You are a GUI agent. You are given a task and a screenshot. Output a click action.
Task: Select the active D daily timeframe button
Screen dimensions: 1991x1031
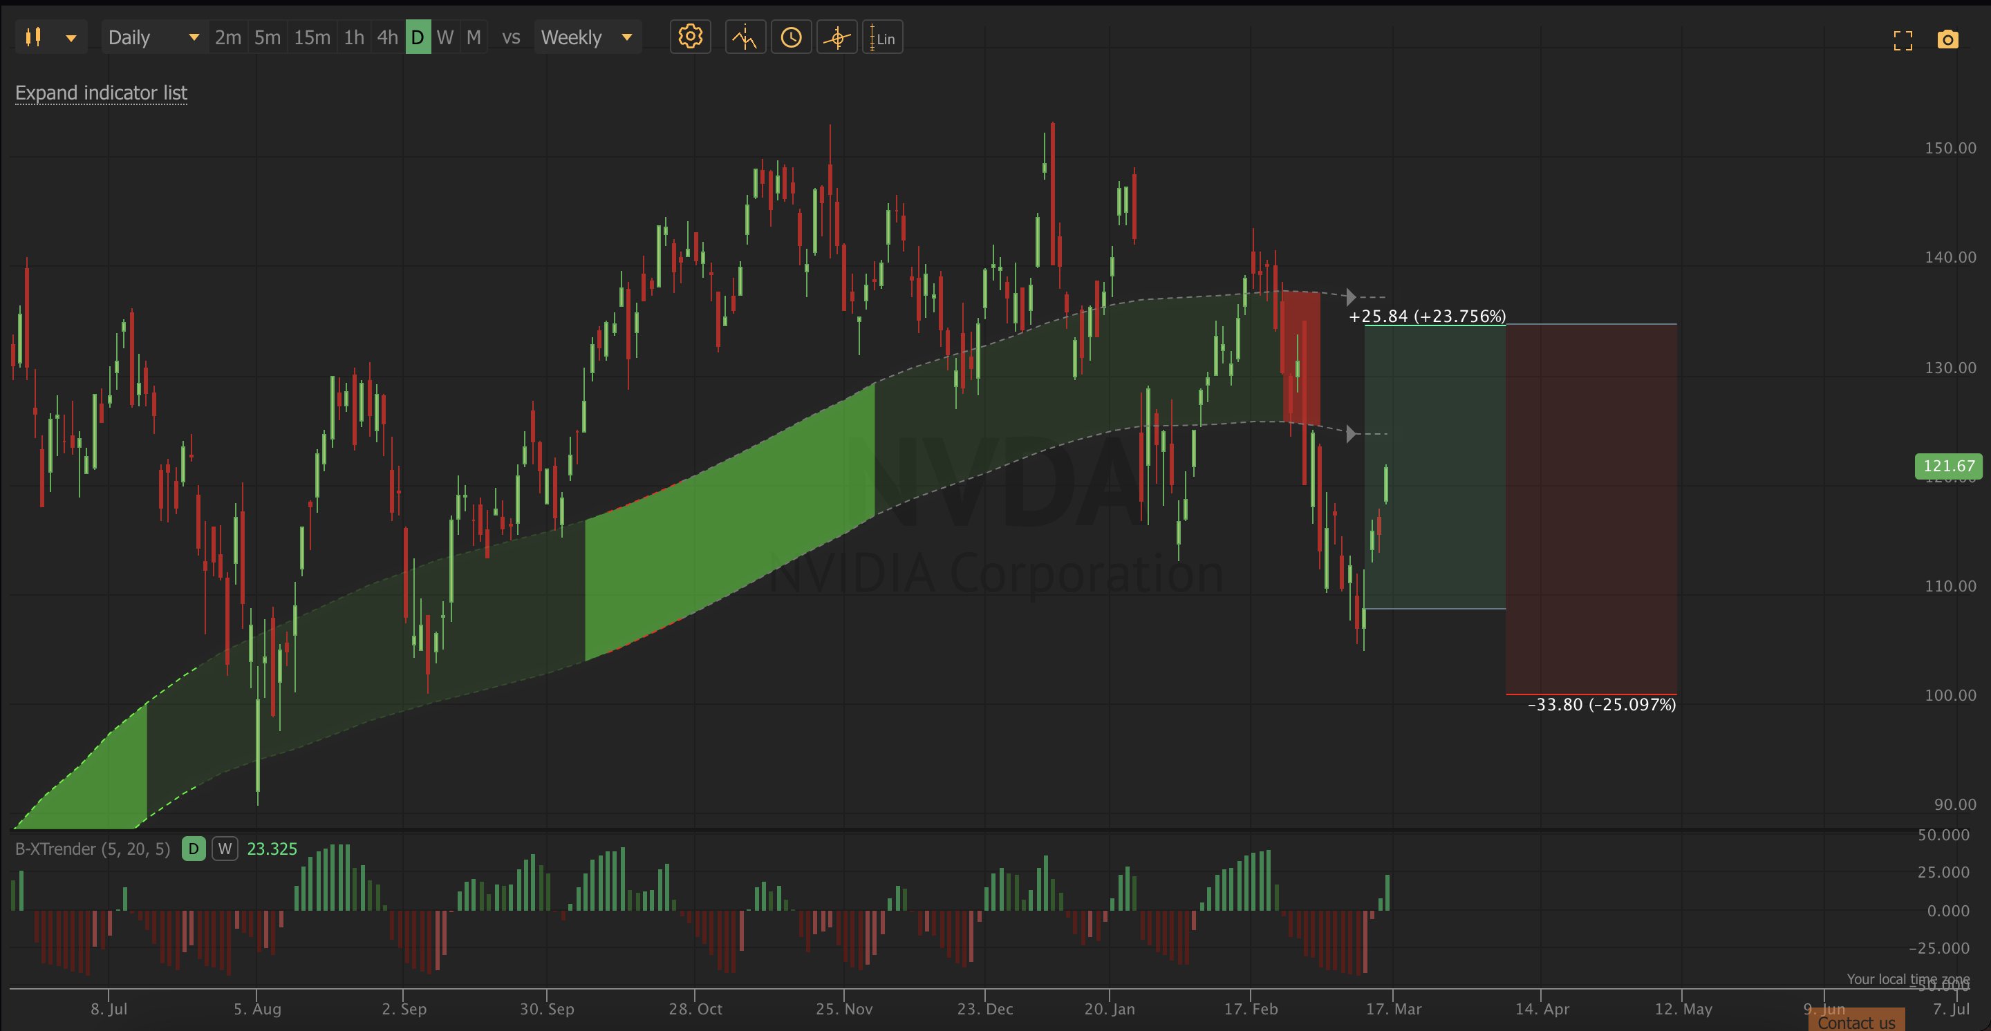tap(418, 37)
